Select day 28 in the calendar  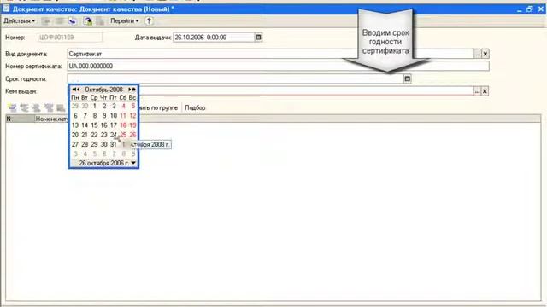pyautogui.click(x=85, y=144)
